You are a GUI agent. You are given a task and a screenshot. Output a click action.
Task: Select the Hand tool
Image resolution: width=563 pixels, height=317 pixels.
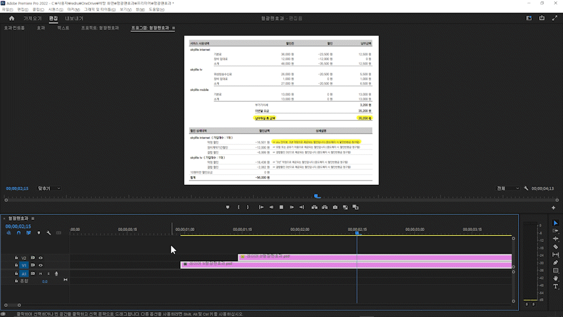(555, 279)
